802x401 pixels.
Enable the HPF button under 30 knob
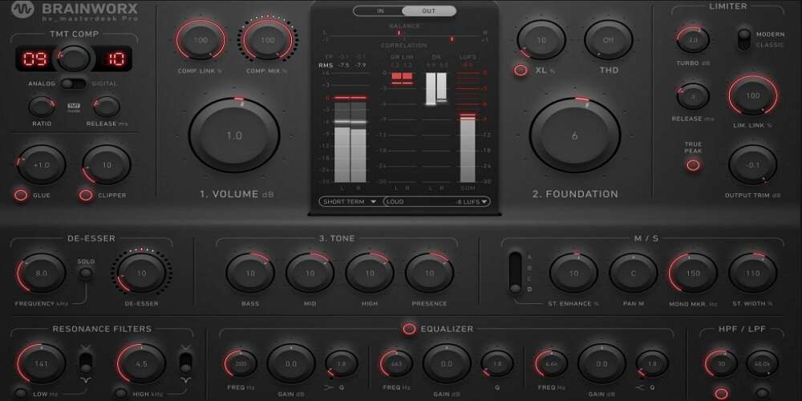[x=721, y=393]
